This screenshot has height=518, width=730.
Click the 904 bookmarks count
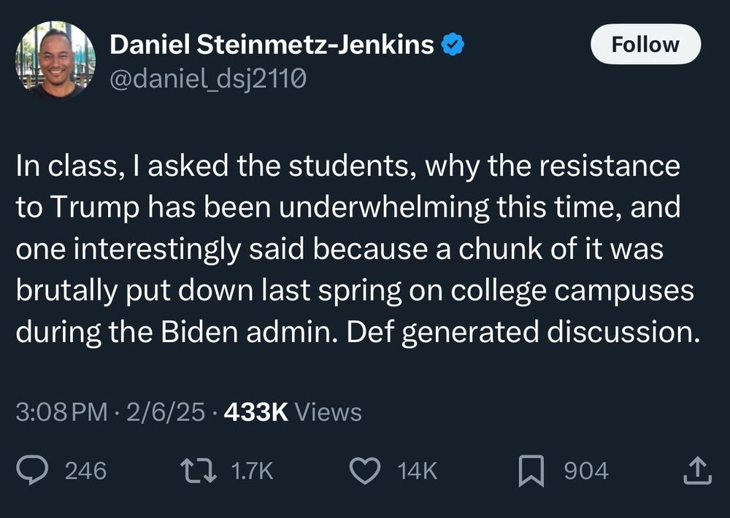pos(586,471)
